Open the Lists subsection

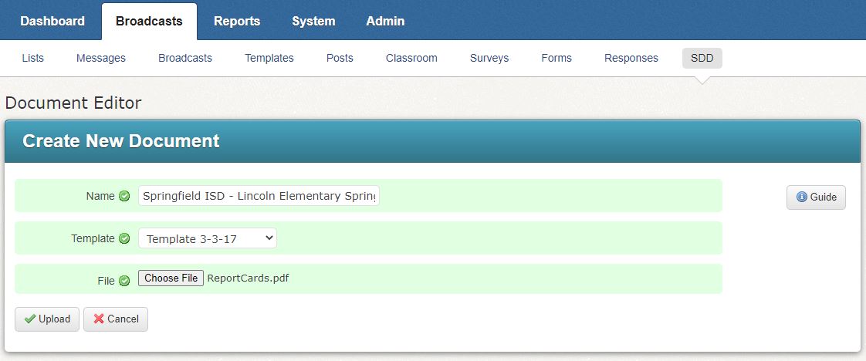click(x=33, y=59)
